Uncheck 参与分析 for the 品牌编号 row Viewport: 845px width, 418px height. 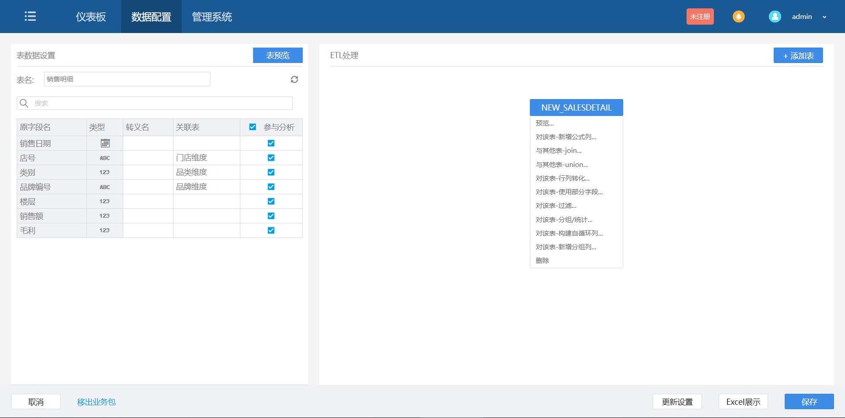point(271,186)
